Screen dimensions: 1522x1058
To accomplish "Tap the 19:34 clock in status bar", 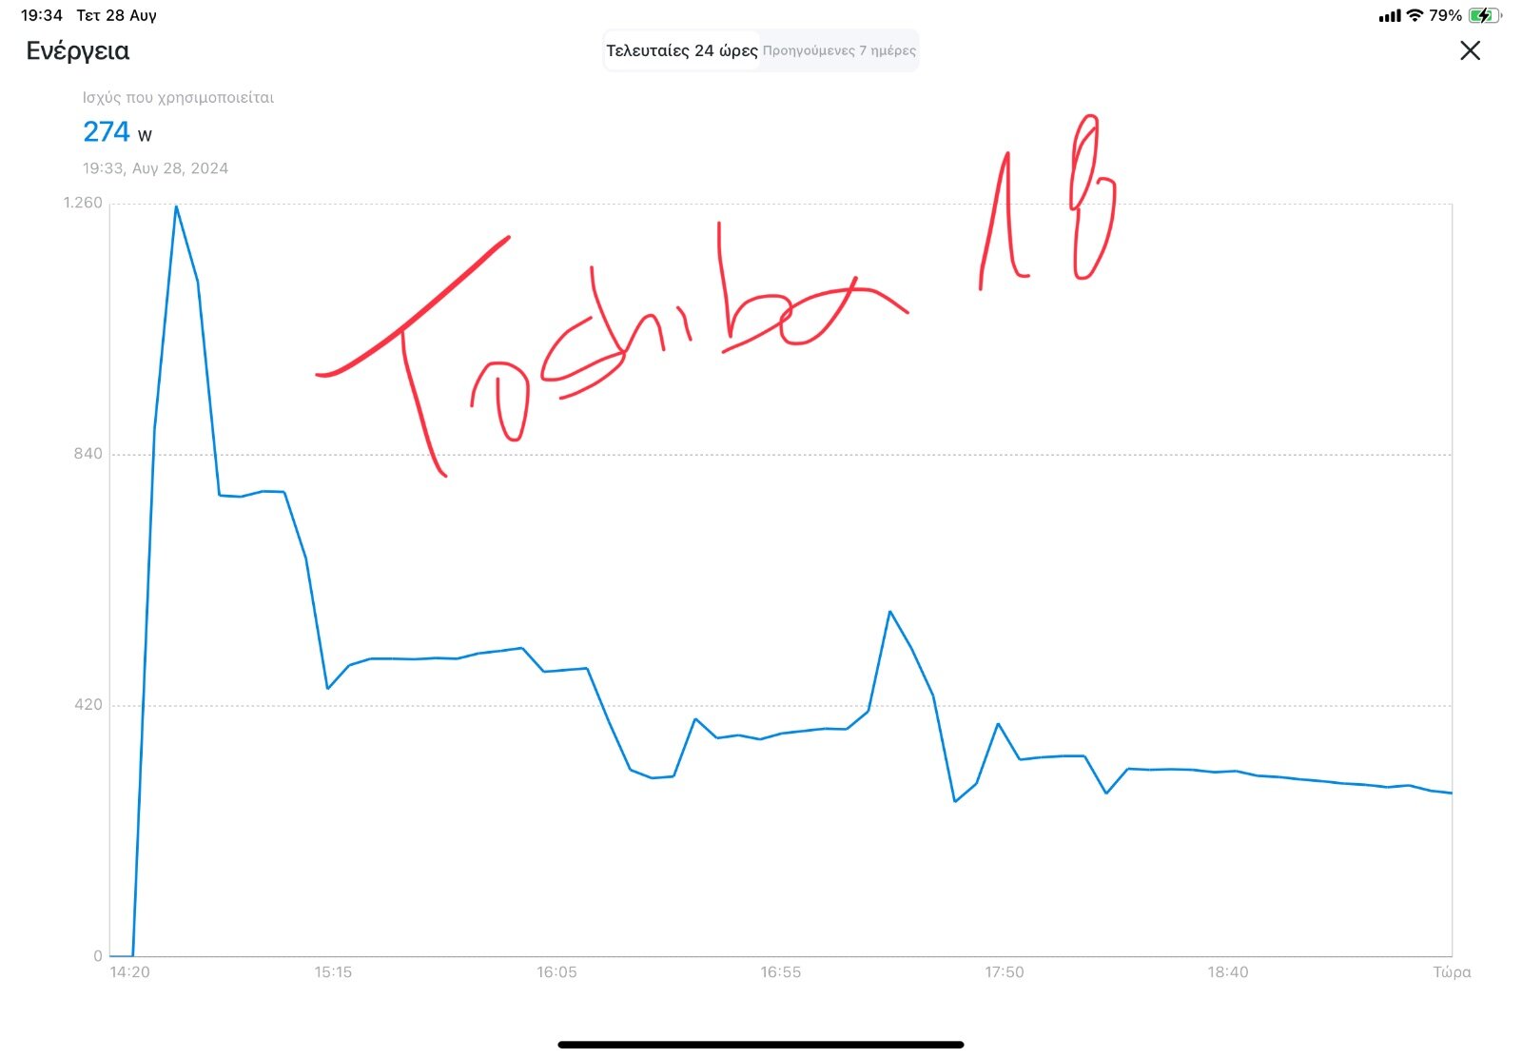I will [42, 15].
